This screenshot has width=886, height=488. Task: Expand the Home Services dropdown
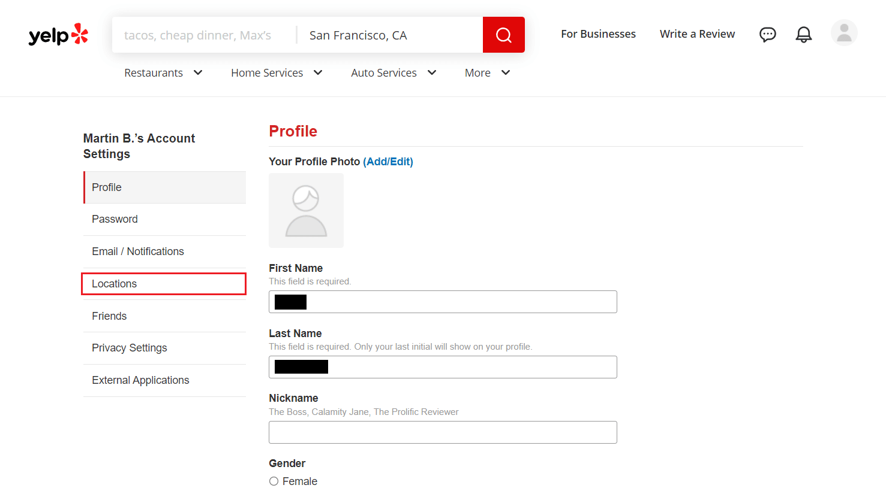click(x=267, y=72)
